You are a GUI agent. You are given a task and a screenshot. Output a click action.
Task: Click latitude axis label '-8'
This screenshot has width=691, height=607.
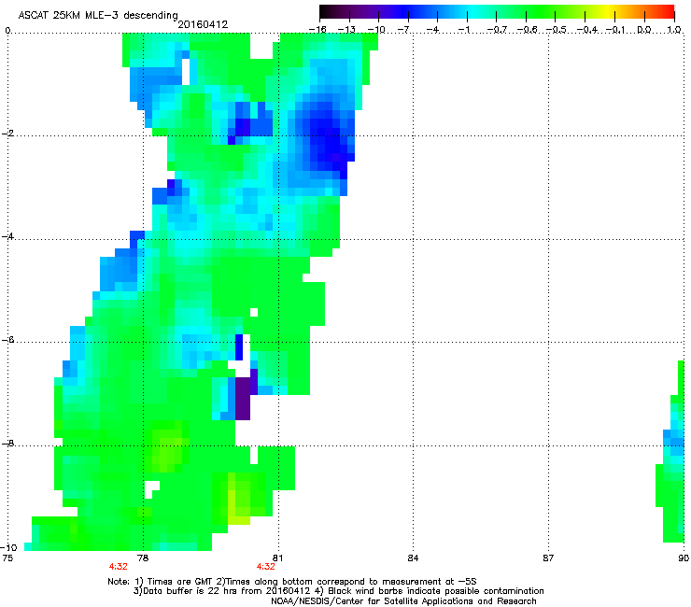click(x=7, y=443)
